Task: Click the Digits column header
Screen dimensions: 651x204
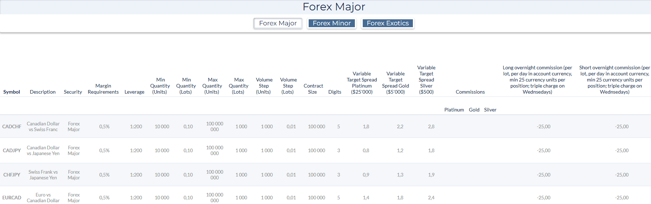Action: [334, 92]
